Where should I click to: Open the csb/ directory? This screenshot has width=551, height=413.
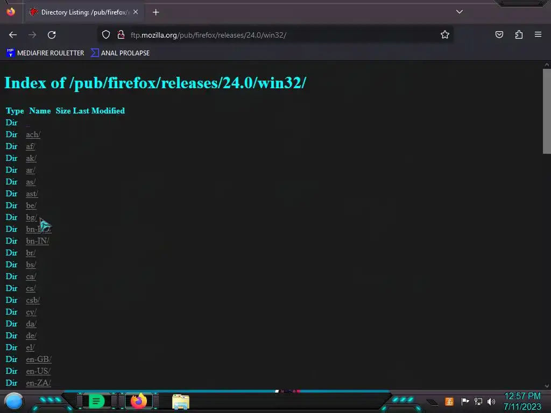coord(33,300)
